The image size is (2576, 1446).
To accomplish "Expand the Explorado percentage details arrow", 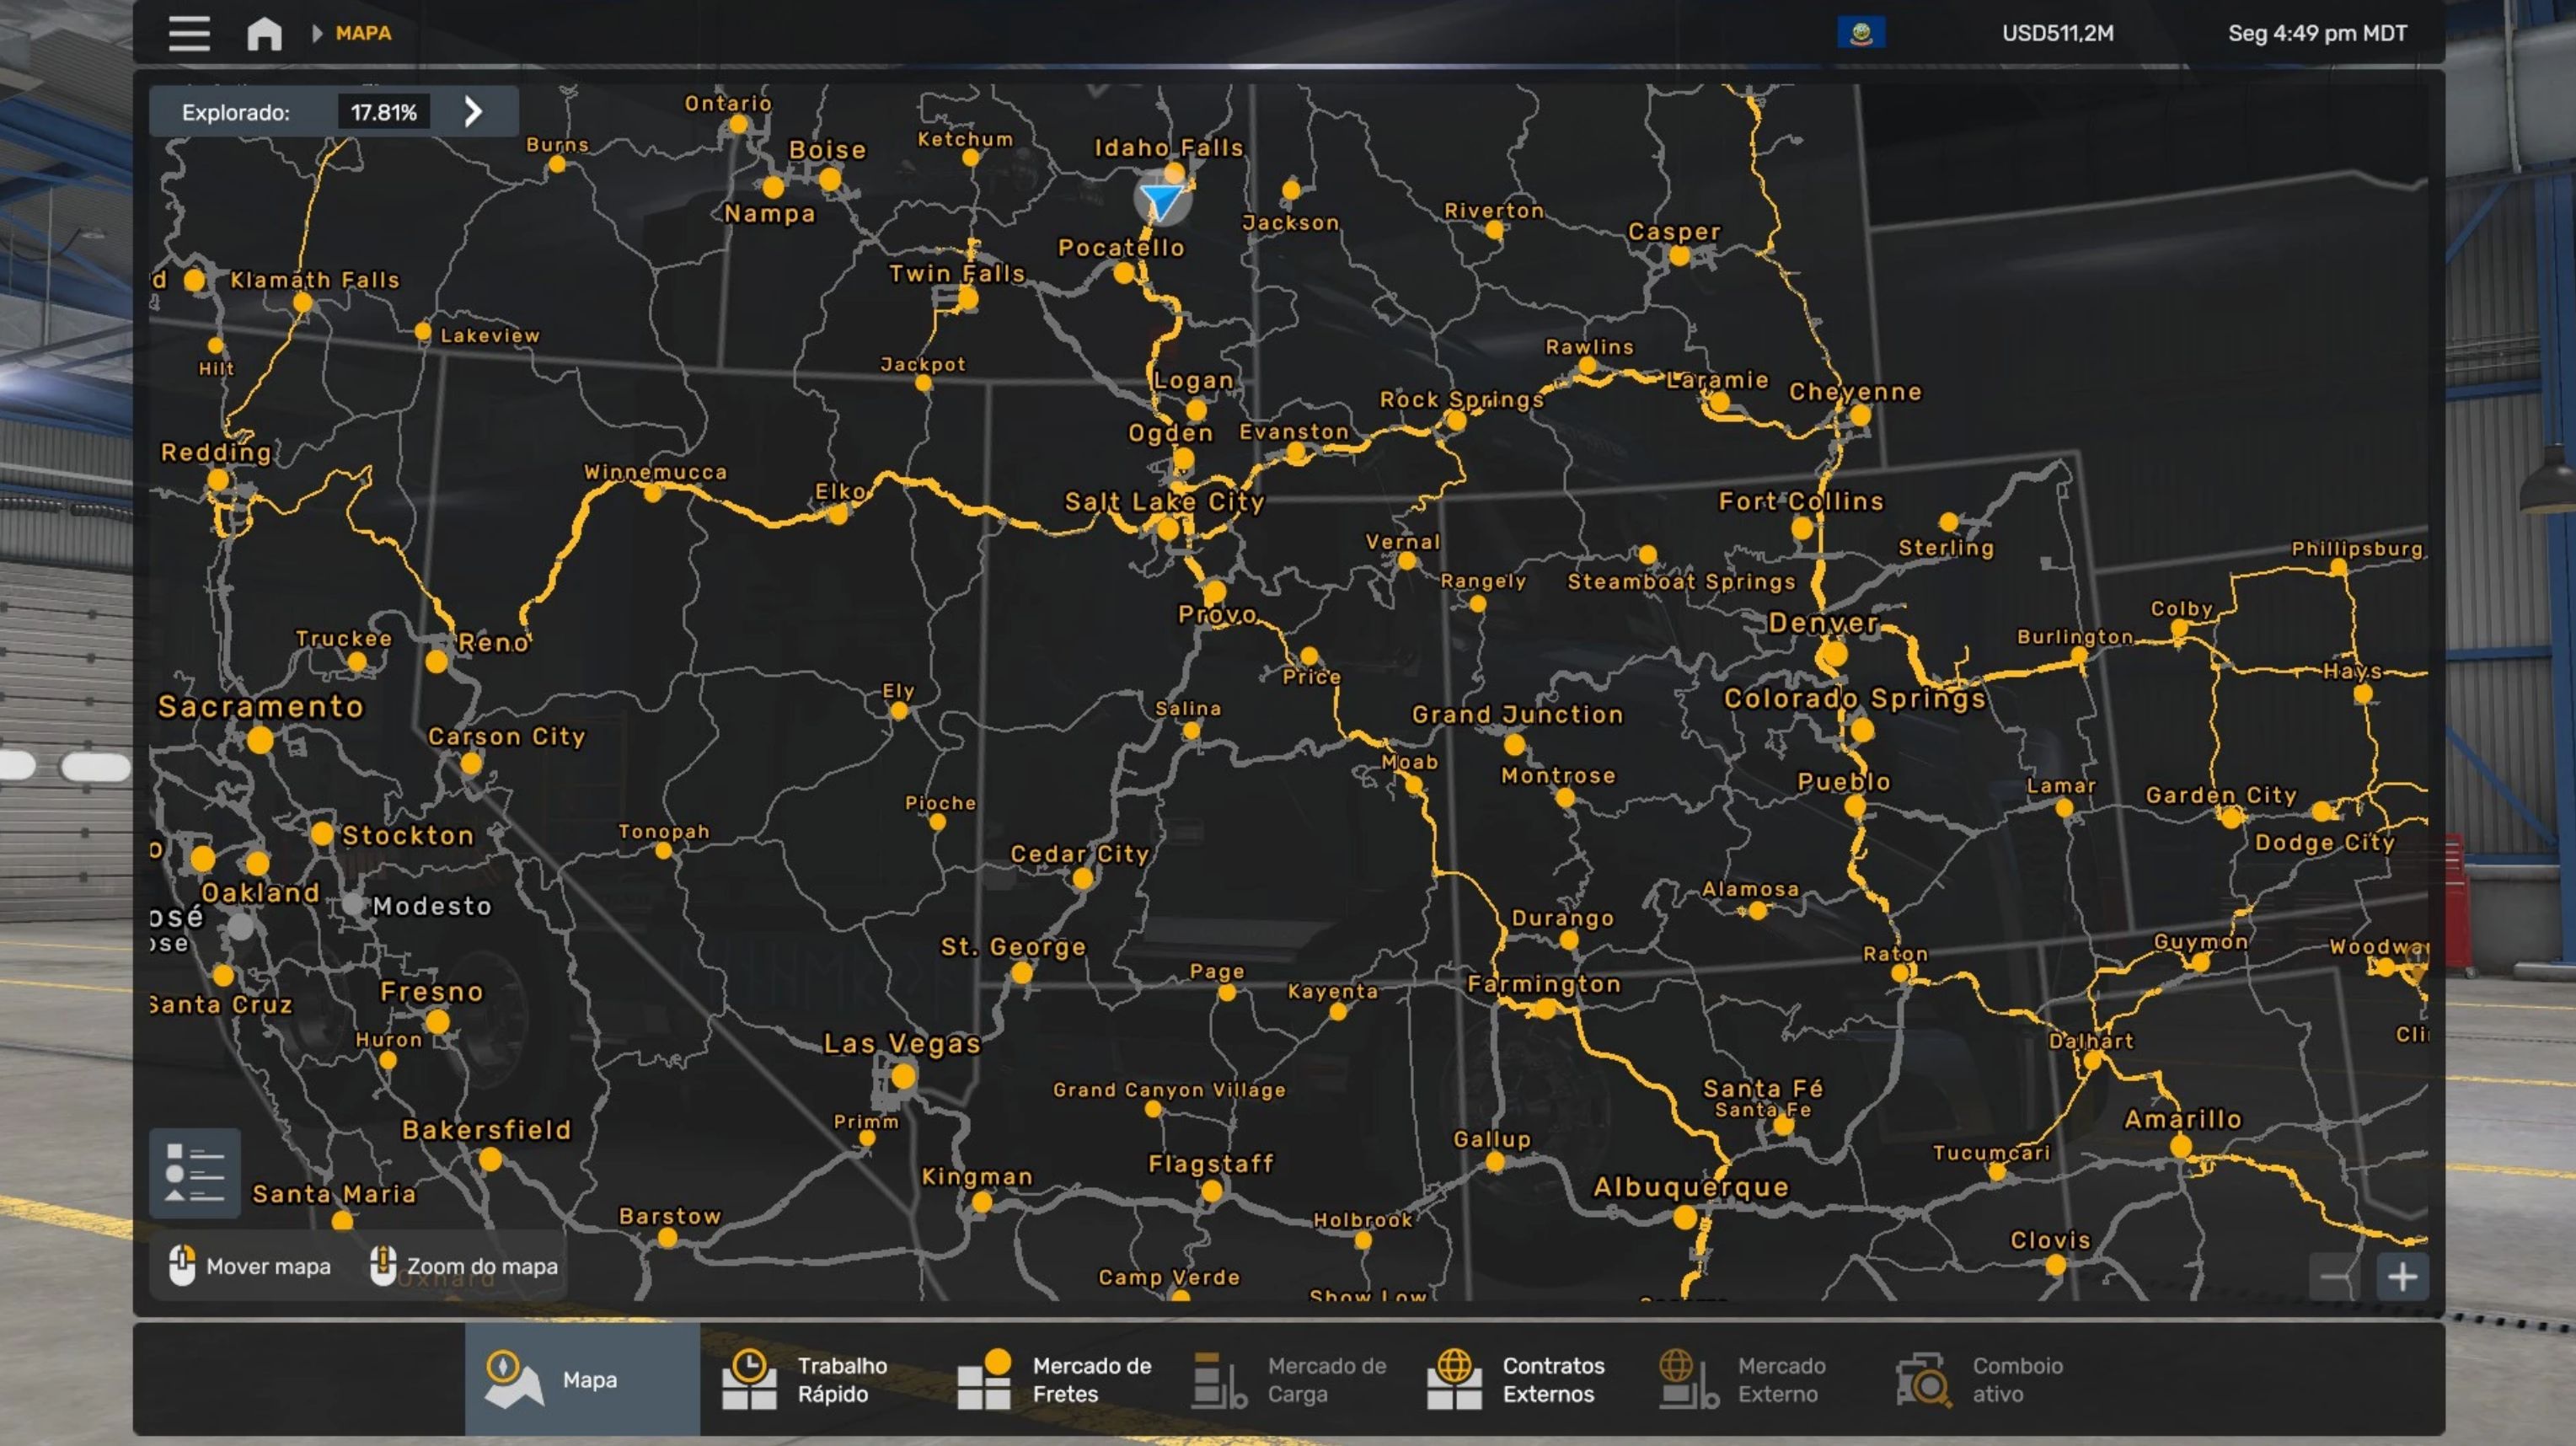I will tap(474, 111).
